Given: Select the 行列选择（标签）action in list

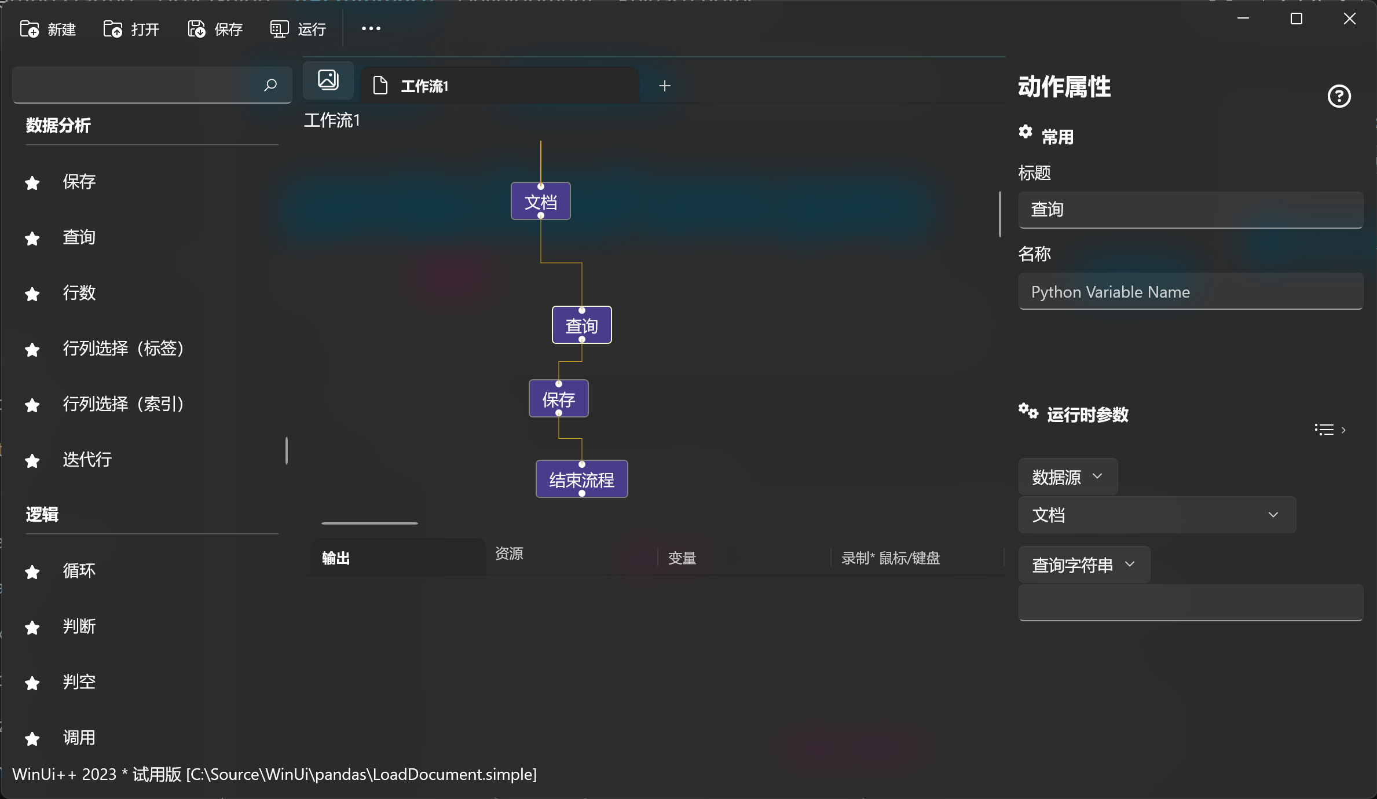Looking at the screenshot, I should pos(123,349).
